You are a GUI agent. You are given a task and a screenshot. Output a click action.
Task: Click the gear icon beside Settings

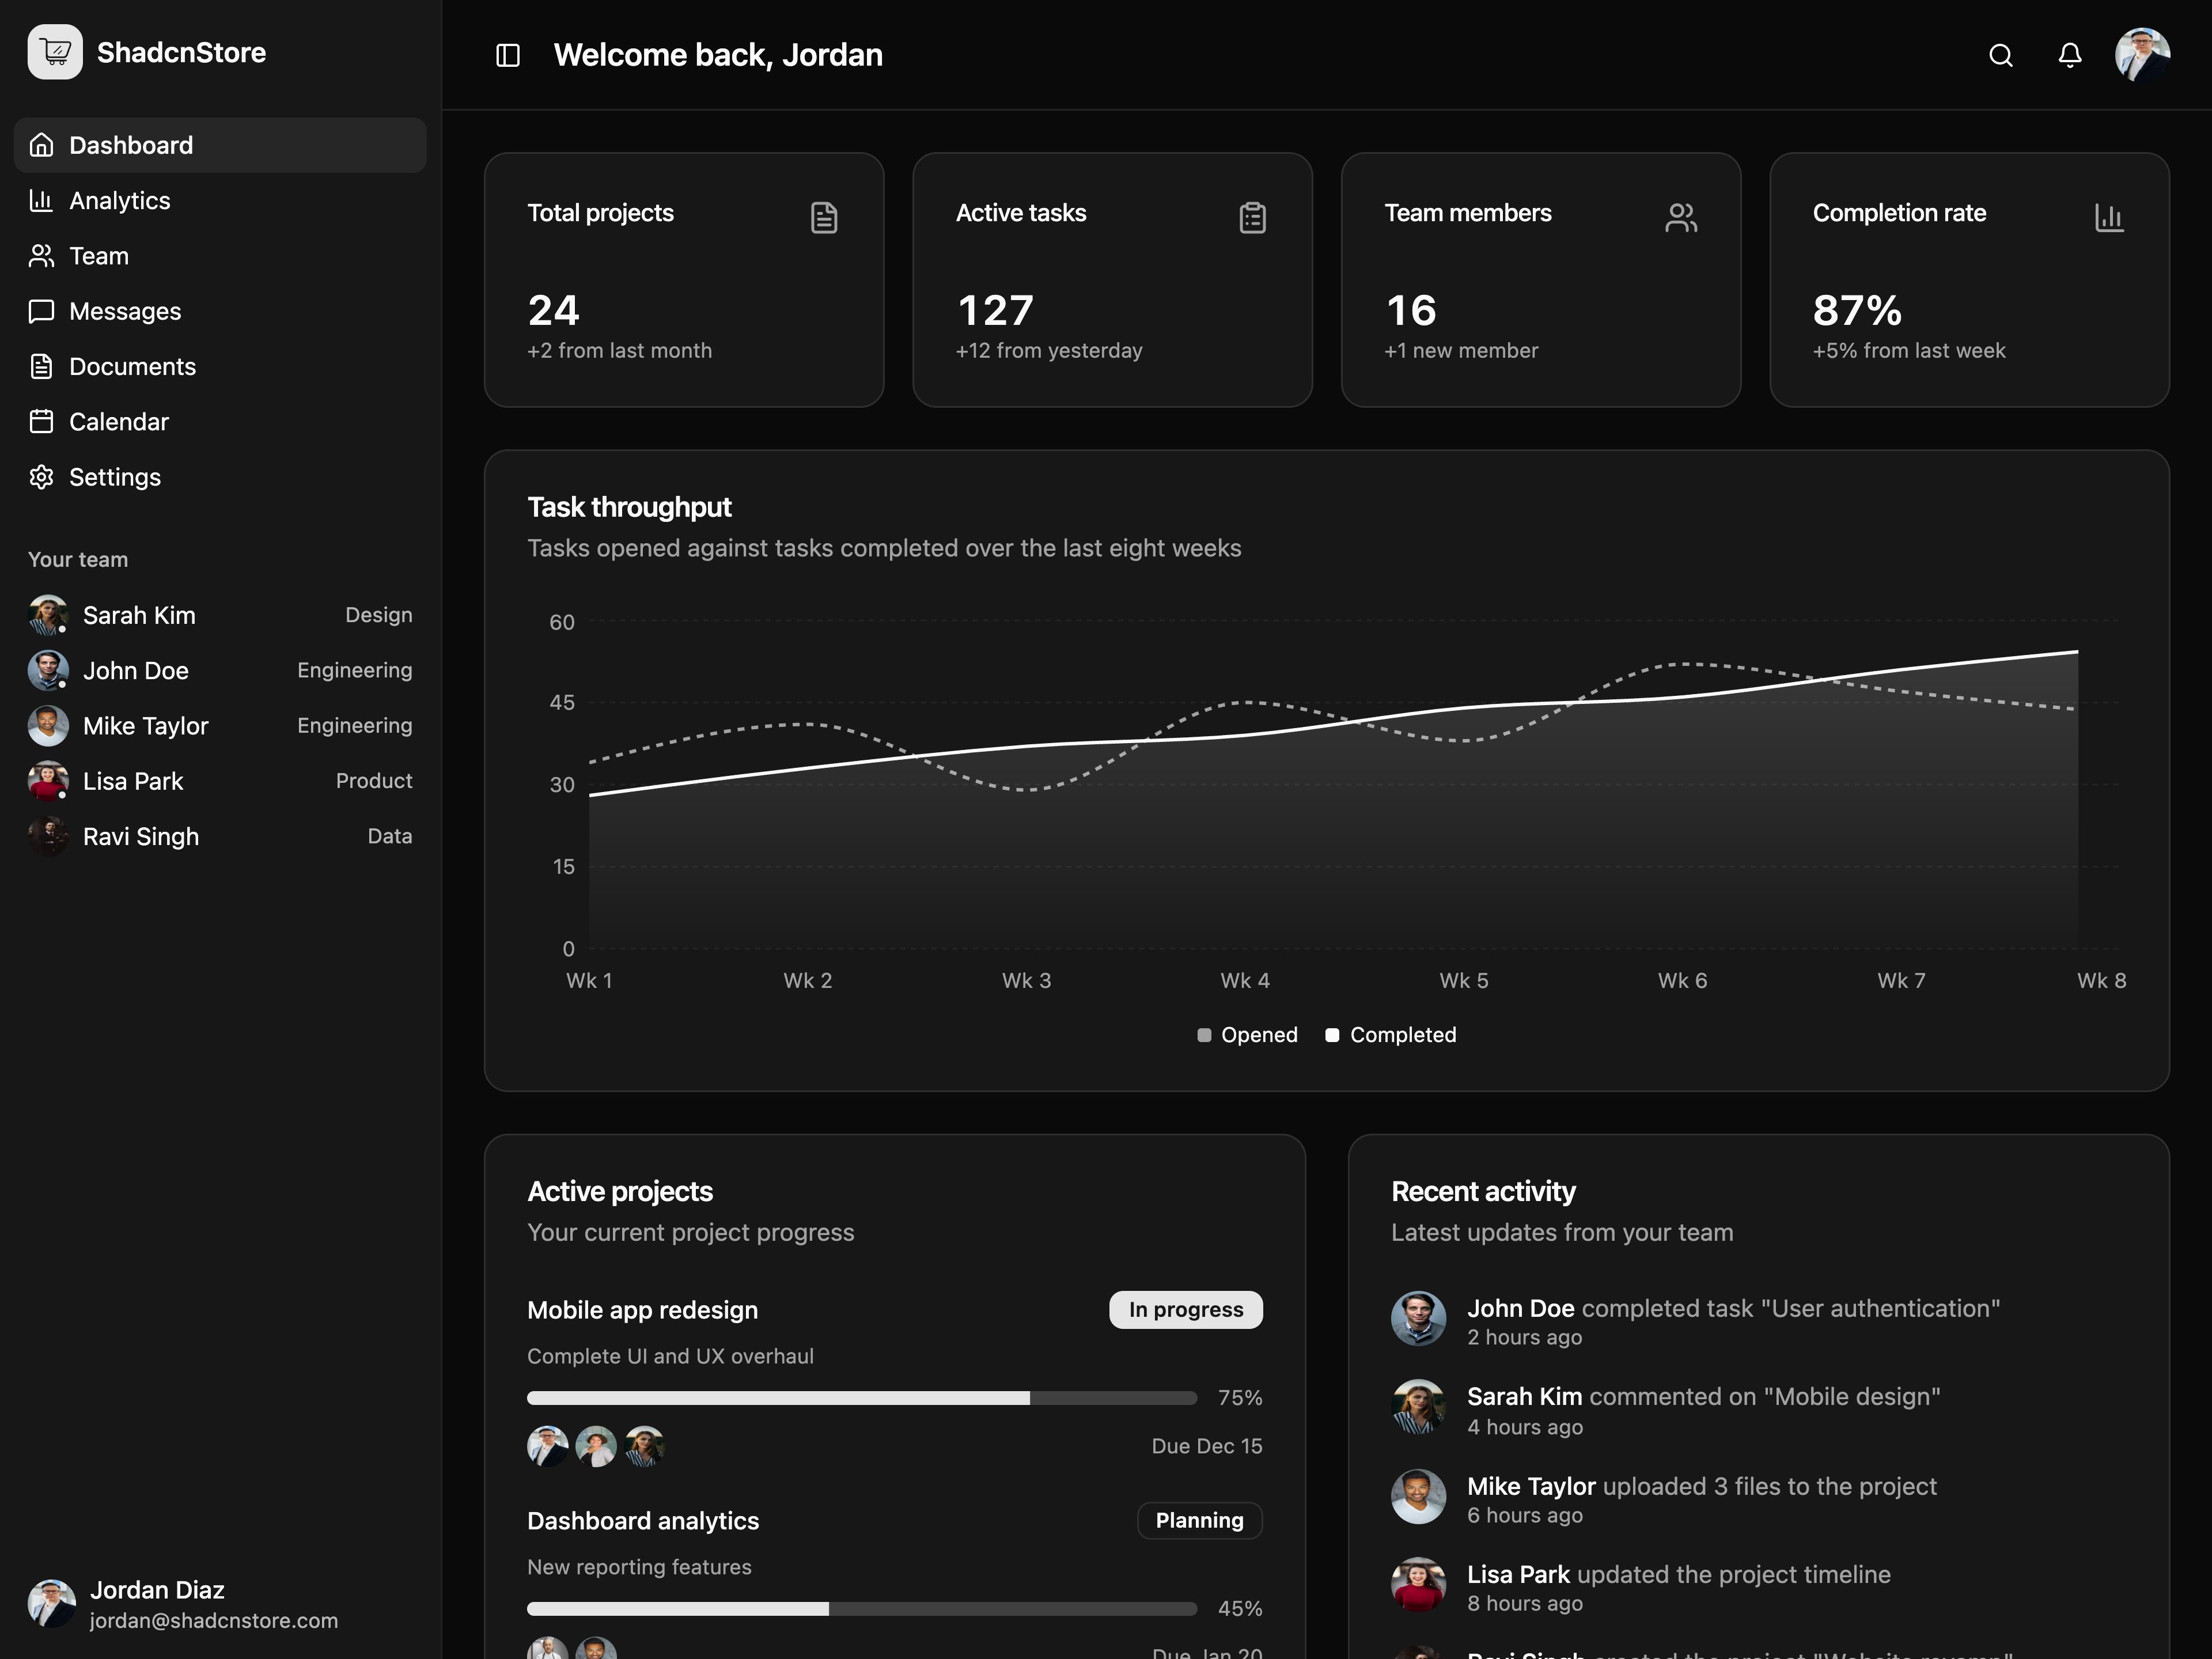pyautogui.click(x=41, y=477)
